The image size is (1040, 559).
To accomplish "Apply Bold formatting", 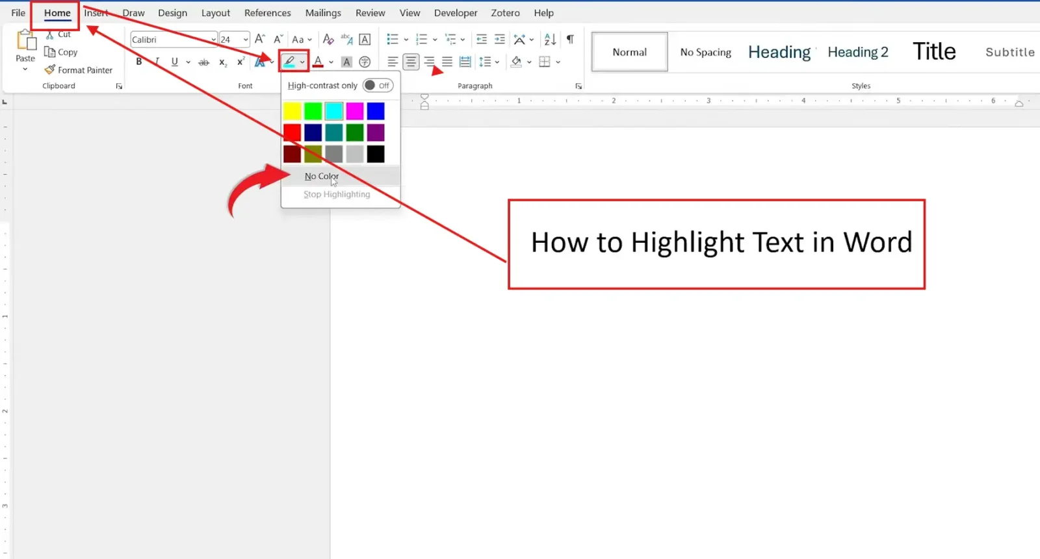I will point(138,62).
